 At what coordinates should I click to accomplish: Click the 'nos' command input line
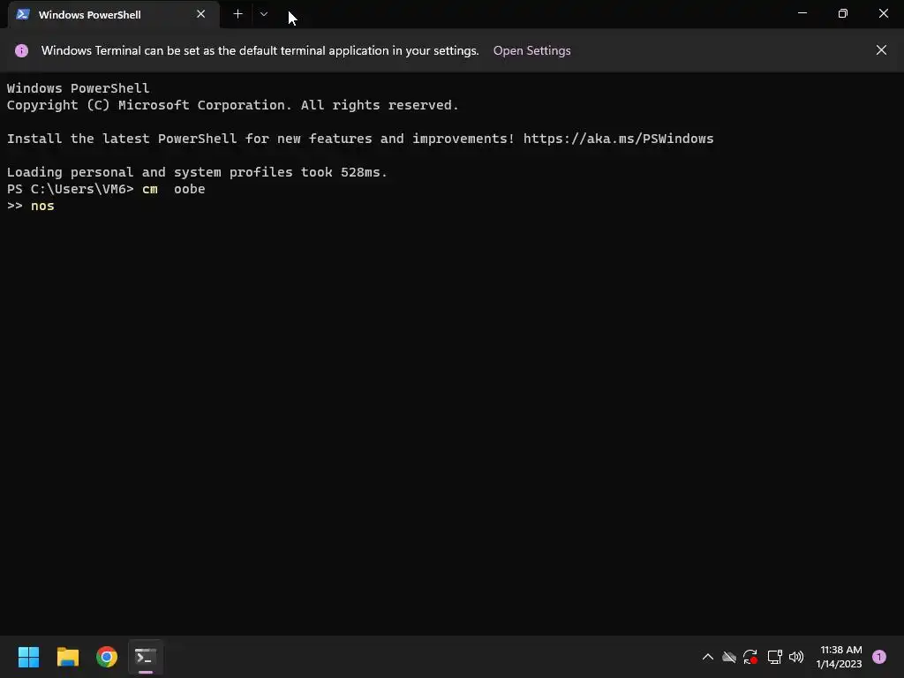(42, 206)
